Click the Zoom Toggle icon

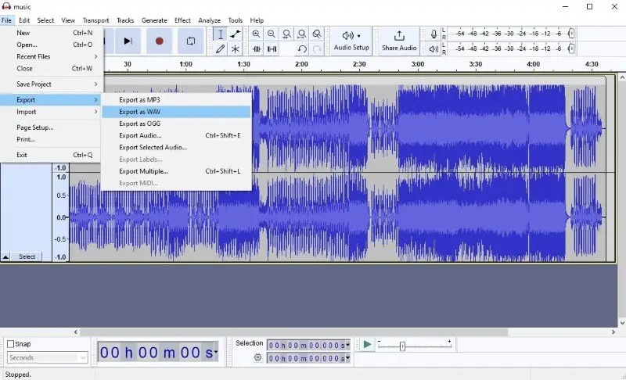coord(317,34)
